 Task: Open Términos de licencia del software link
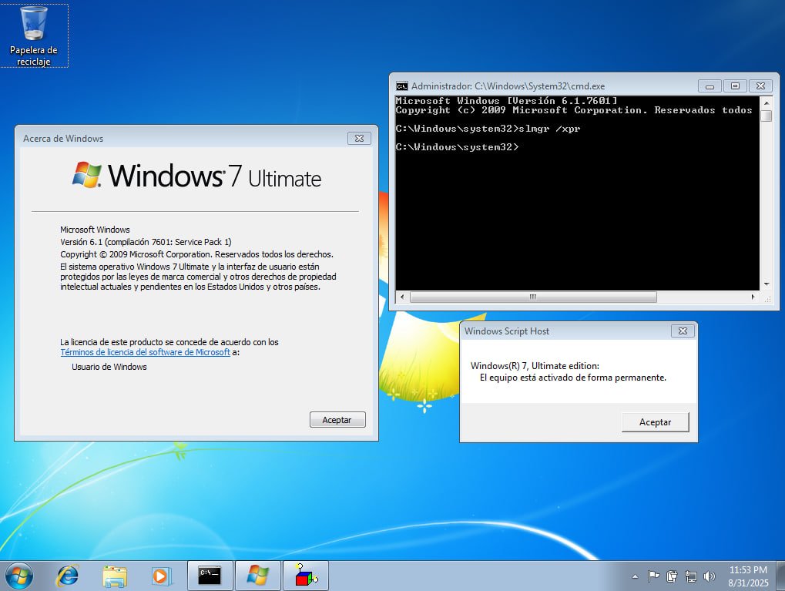[x=145, y=352]
